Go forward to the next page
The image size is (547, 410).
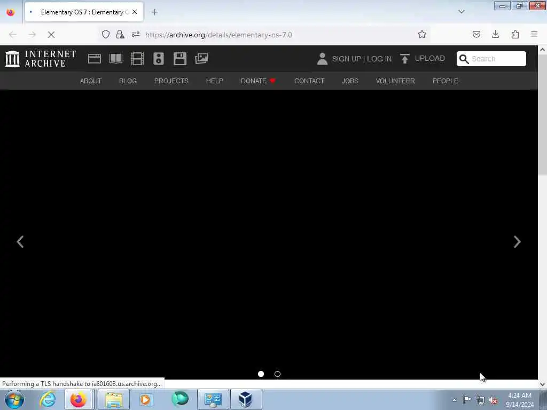click(x=32, y=35)
